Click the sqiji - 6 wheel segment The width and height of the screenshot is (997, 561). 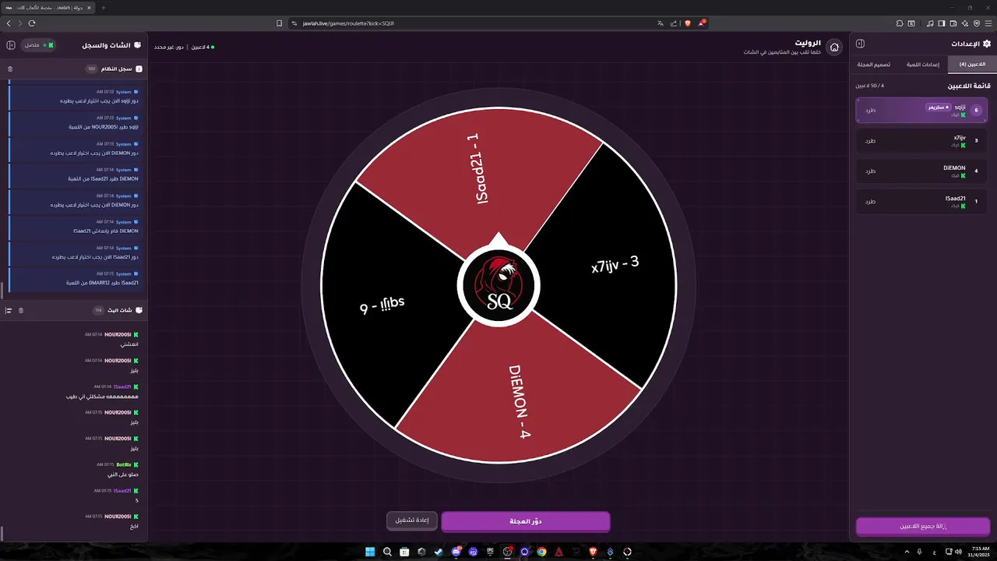(383, 305)
